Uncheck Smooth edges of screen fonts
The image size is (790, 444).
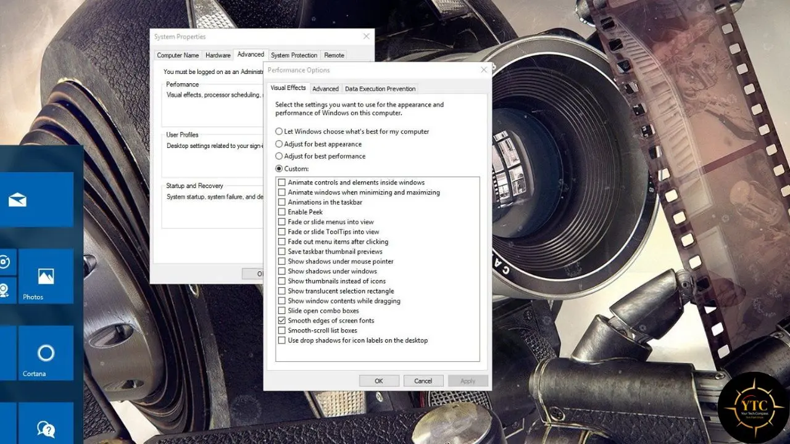(282, 321)
